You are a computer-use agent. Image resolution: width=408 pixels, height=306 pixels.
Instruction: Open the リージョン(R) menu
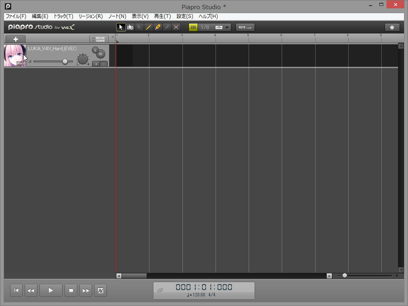click(90, 16)
